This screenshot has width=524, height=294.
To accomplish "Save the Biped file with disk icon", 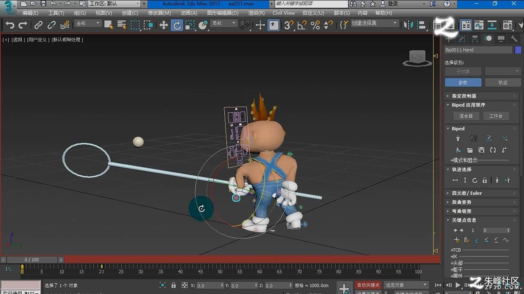I will coord(481,150).
